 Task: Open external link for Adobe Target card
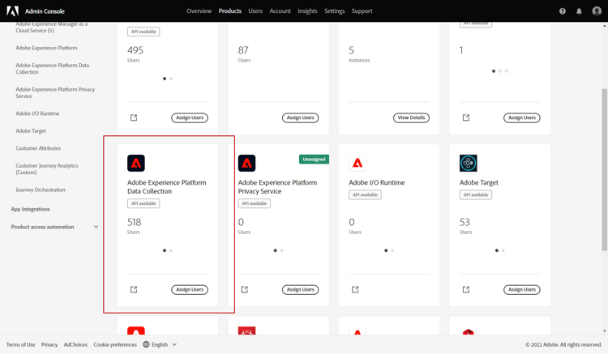click(x=466, y=289)
